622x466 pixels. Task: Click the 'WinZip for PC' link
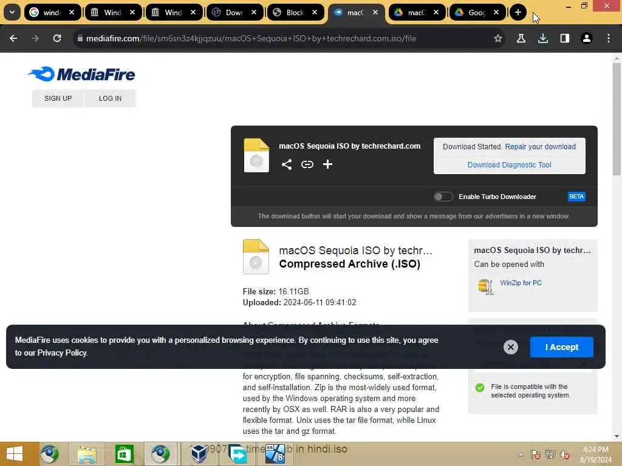[521, 283]
